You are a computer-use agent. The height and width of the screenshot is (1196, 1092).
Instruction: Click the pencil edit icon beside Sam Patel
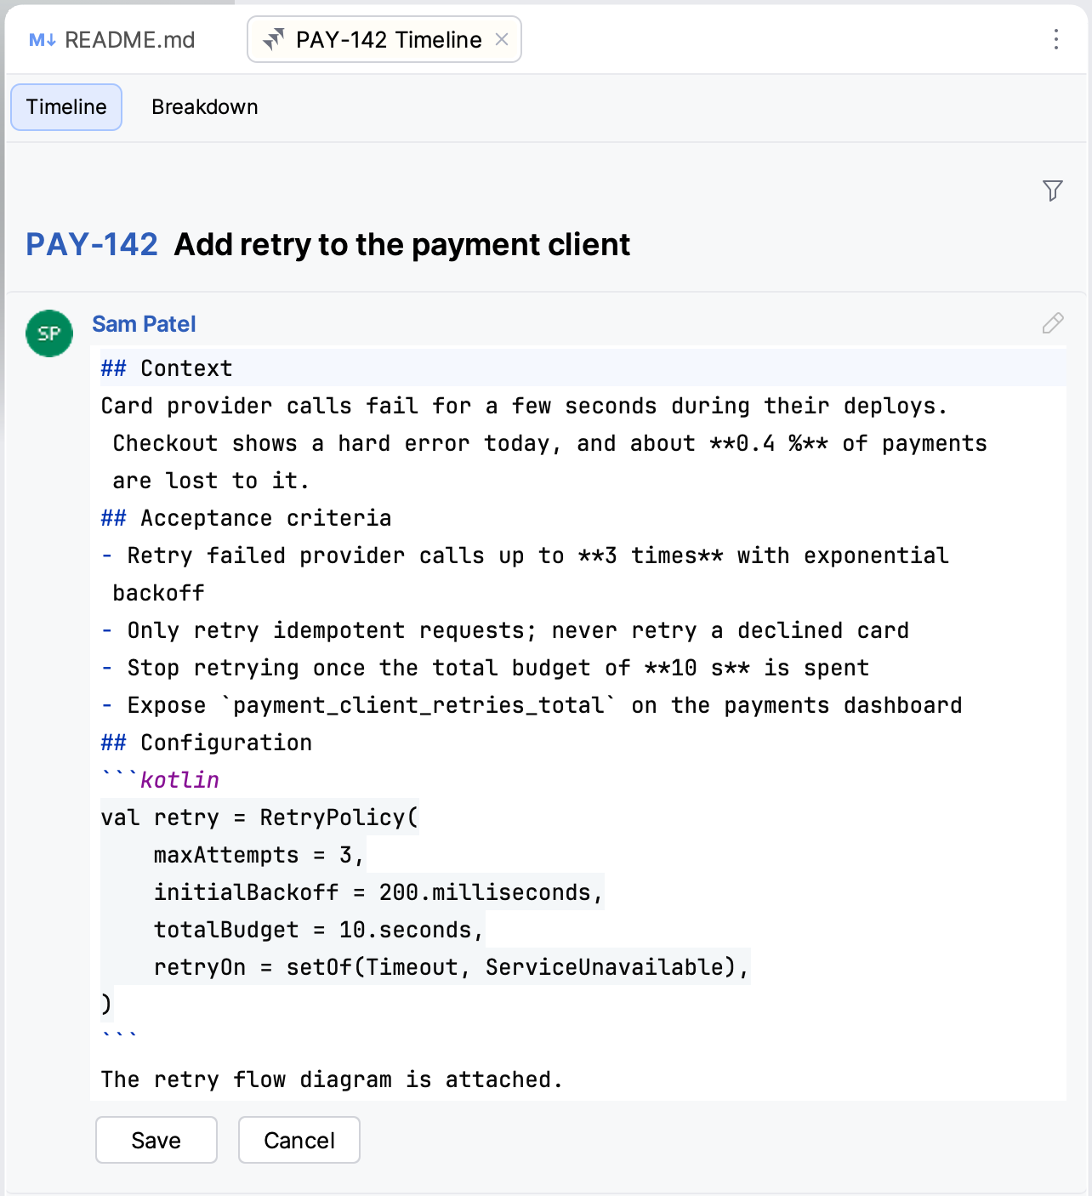[x=1052, y=323]
